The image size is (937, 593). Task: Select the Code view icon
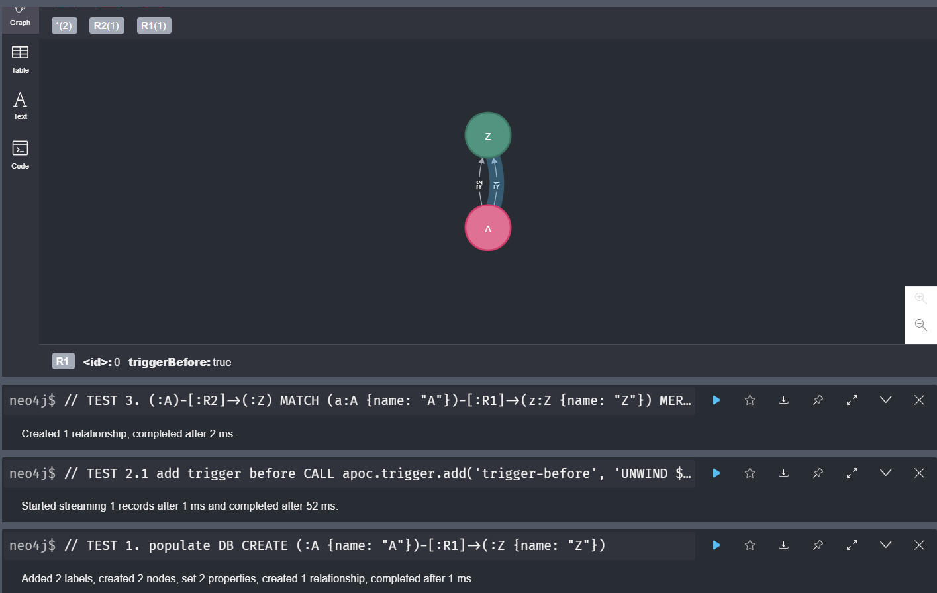(x=20, y=154)
